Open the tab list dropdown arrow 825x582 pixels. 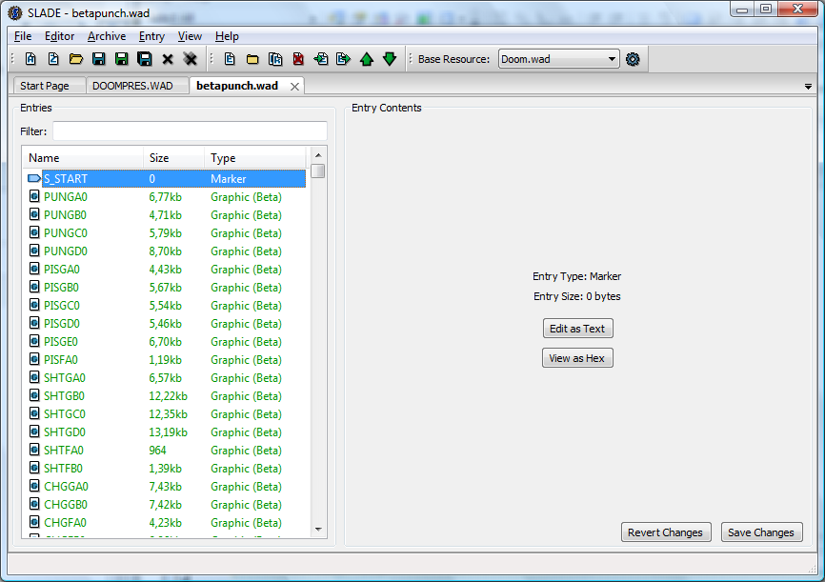808,87
